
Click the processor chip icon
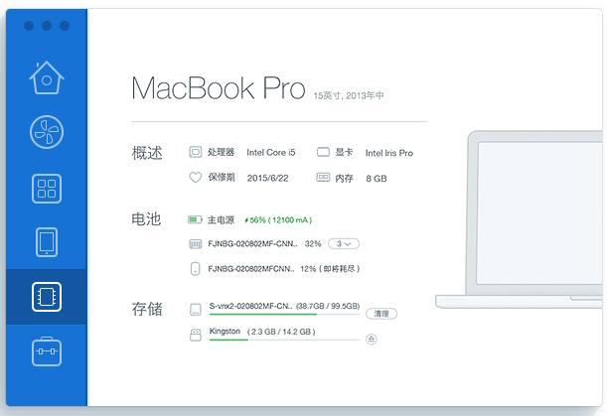pyautogui.click(x=196, y=153)
